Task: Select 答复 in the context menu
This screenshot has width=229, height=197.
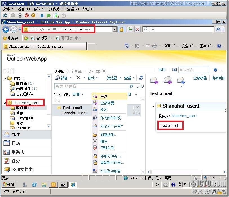Action: 109,97
